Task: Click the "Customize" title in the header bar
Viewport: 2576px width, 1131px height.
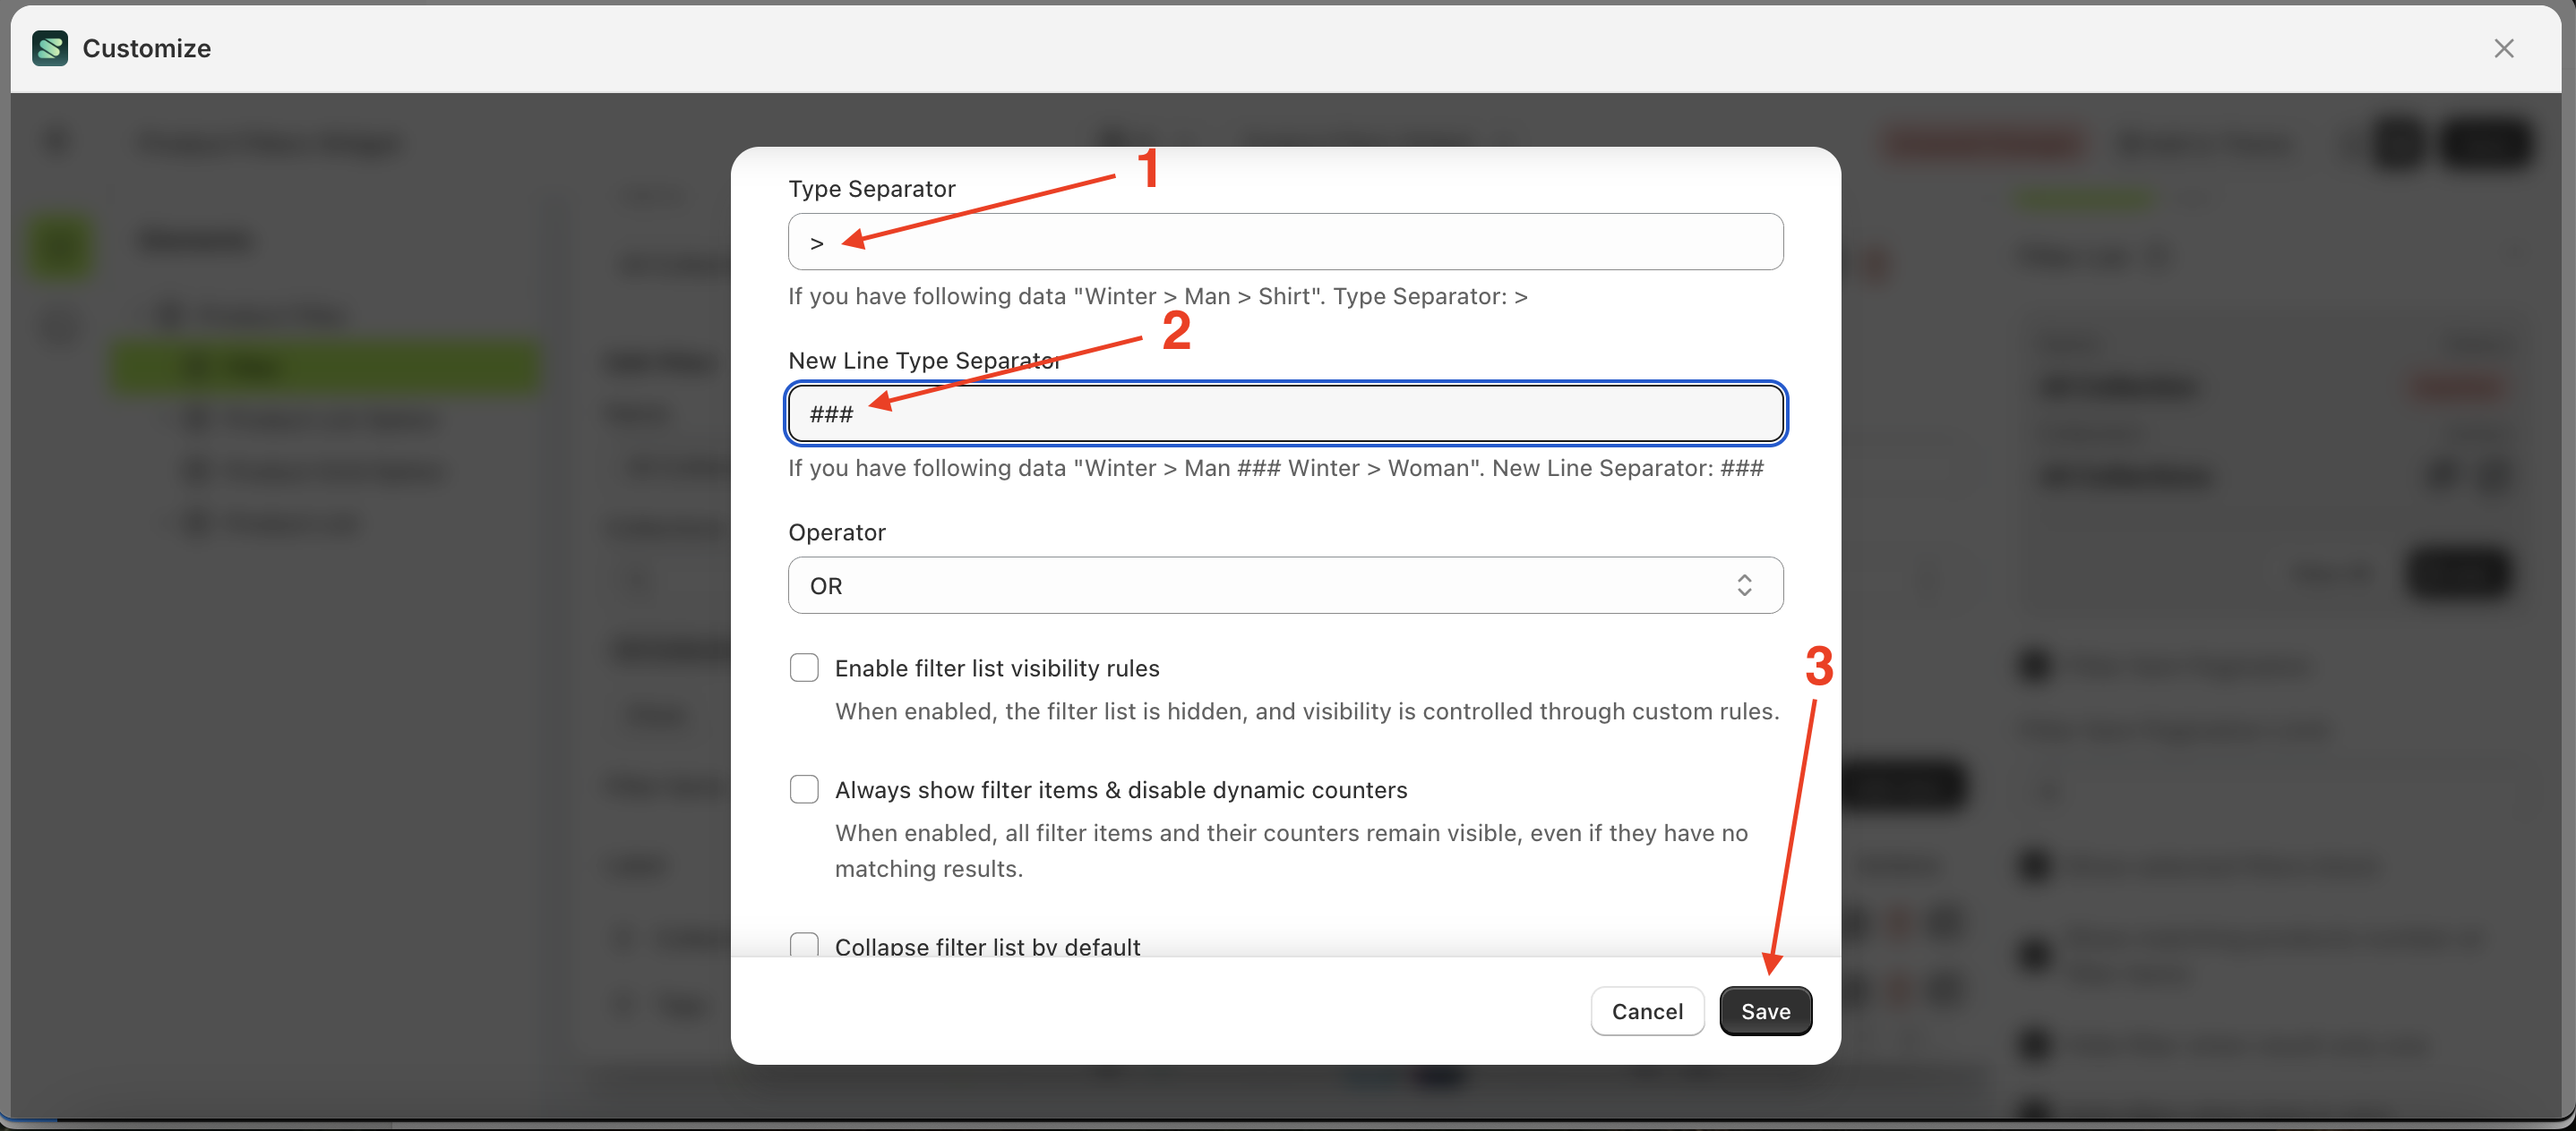Action: [x=146, y=48]
